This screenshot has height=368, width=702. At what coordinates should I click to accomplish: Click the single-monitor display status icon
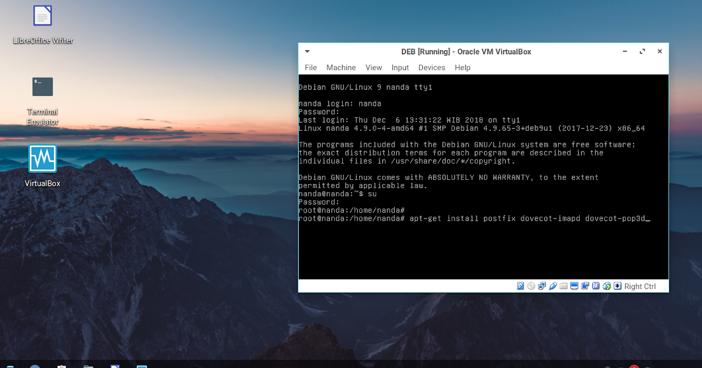[x=574, y=286]
